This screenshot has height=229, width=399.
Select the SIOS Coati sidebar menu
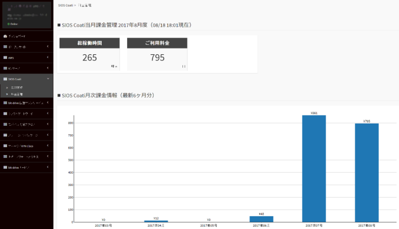(27, 79)
